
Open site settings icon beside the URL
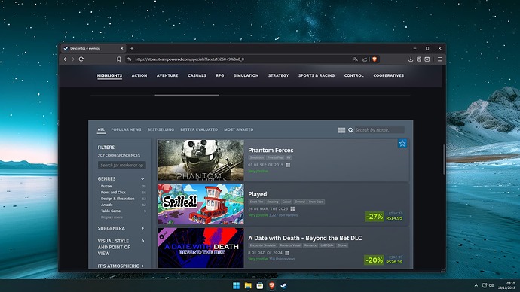pyautogui.click(x=130, y=59)
